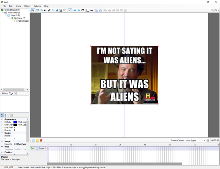Toggle Layer 1 visibility green dot
The image size is (220, 169).
pyautogui.click(x=32, y=148)
